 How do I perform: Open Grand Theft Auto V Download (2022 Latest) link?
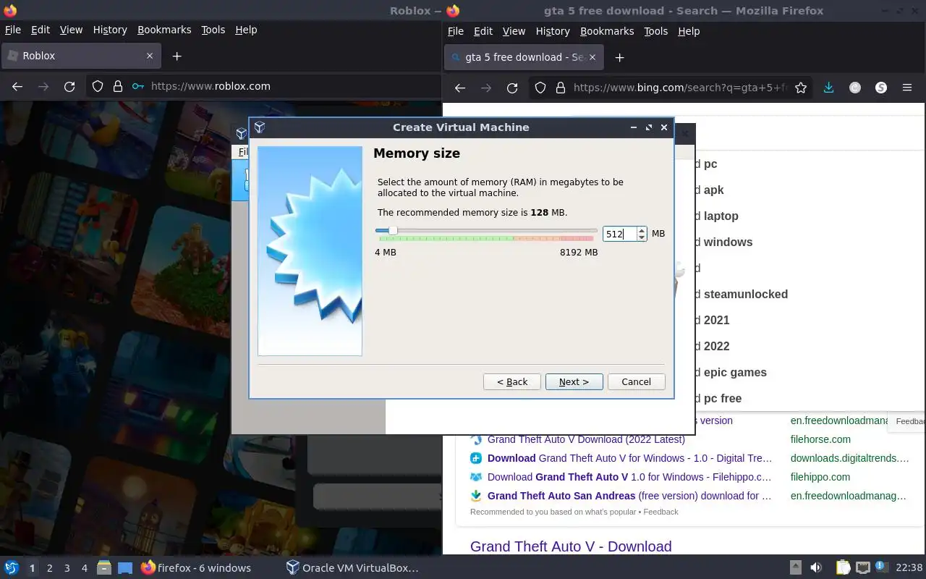pos(586,439)
